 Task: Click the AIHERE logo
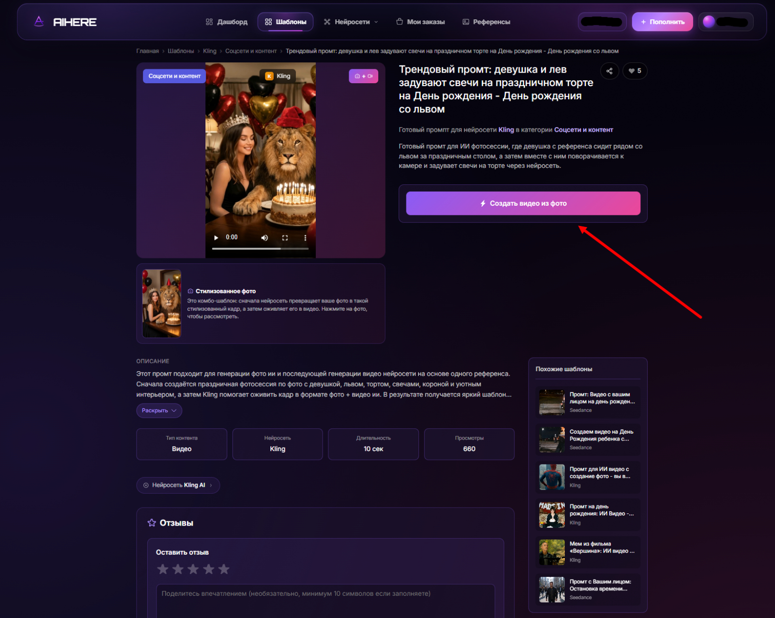click(x=65, y=22)
